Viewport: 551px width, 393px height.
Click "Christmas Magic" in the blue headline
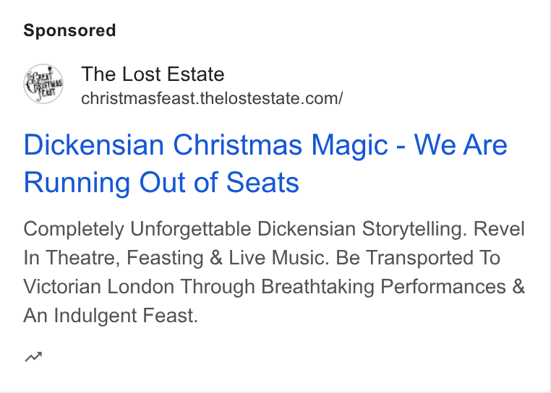click(281, 146)
